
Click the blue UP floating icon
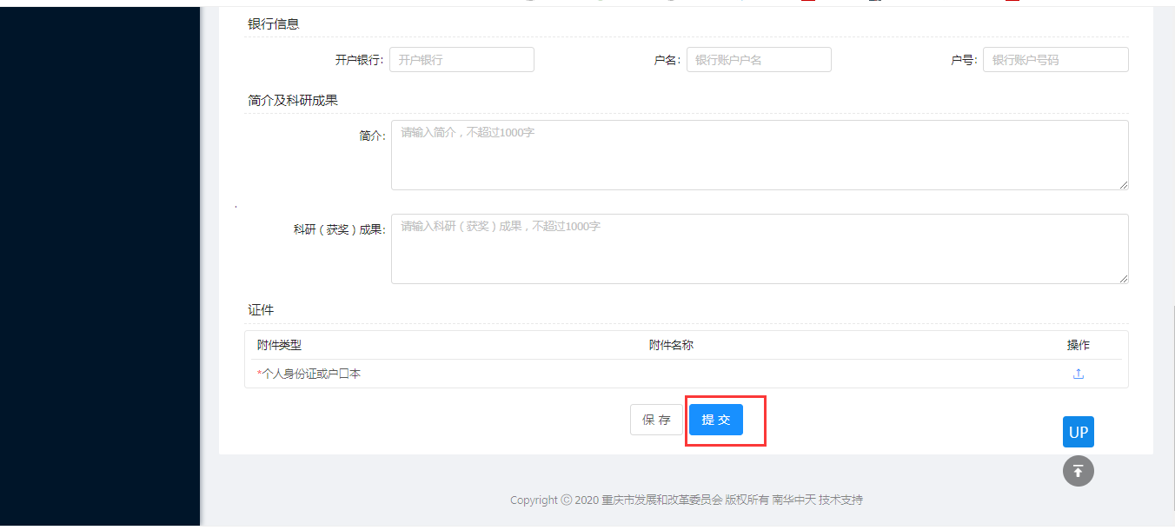pyautogui.click(x=1078, y=431)
